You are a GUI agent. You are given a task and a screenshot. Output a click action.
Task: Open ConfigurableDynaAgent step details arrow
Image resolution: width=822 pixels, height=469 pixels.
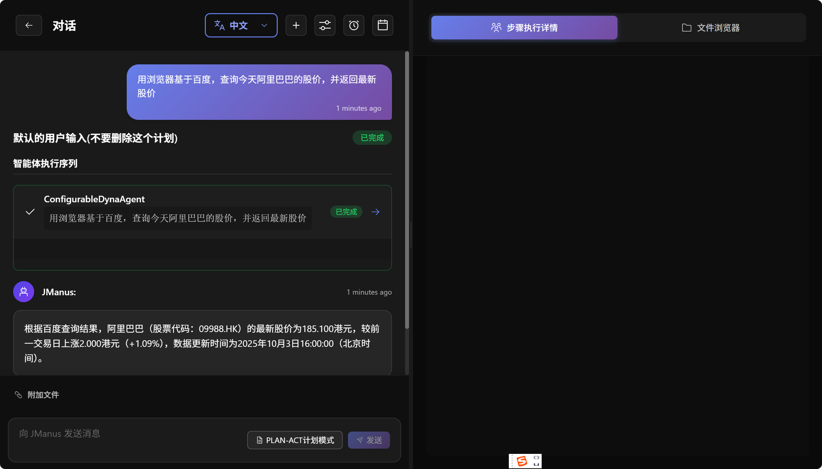(375, 212)
